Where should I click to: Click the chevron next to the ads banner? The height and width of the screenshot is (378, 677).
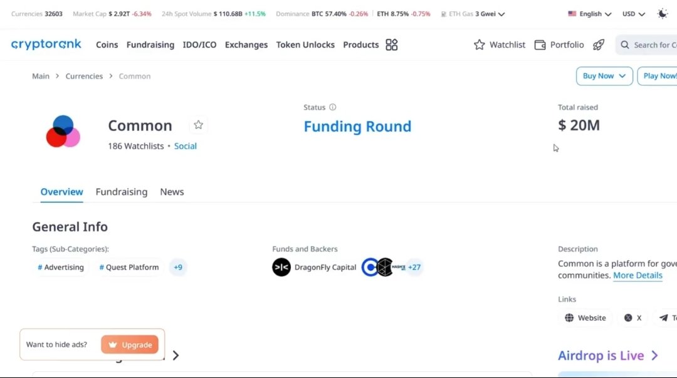(176, 355)
